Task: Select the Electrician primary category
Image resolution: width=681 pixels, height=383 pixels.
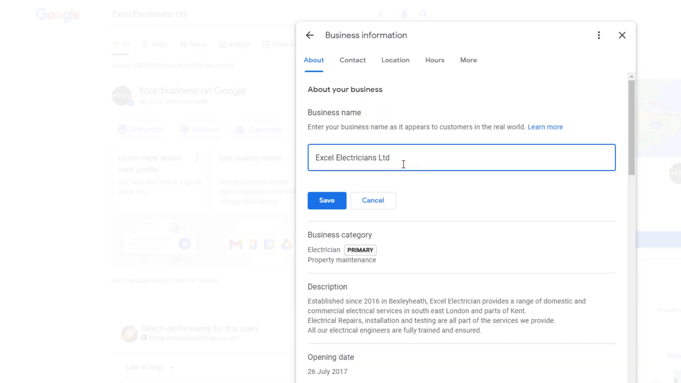Action: [x=324, y=250]
